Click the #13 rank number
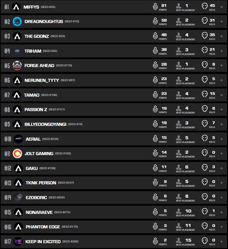 8,183
